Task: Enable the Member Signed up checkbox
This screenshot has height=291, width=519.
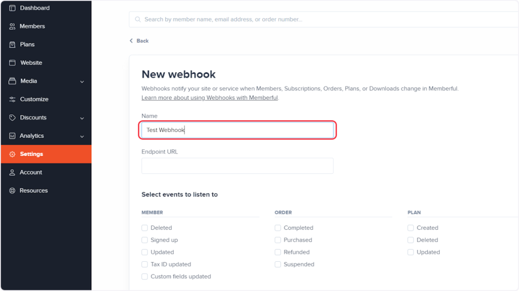Action: point(145,240)
